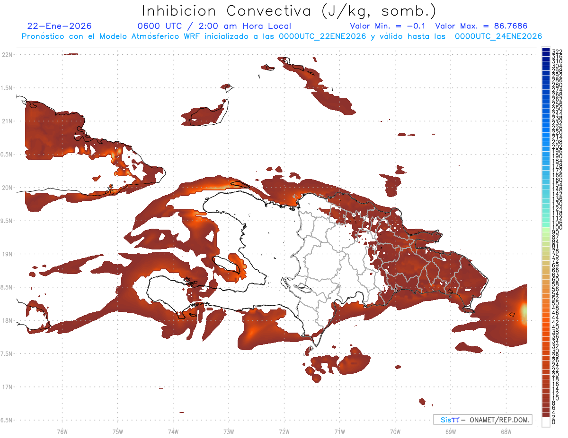
Task: Click the "17N" latitude label
Action: pos(7,387)
